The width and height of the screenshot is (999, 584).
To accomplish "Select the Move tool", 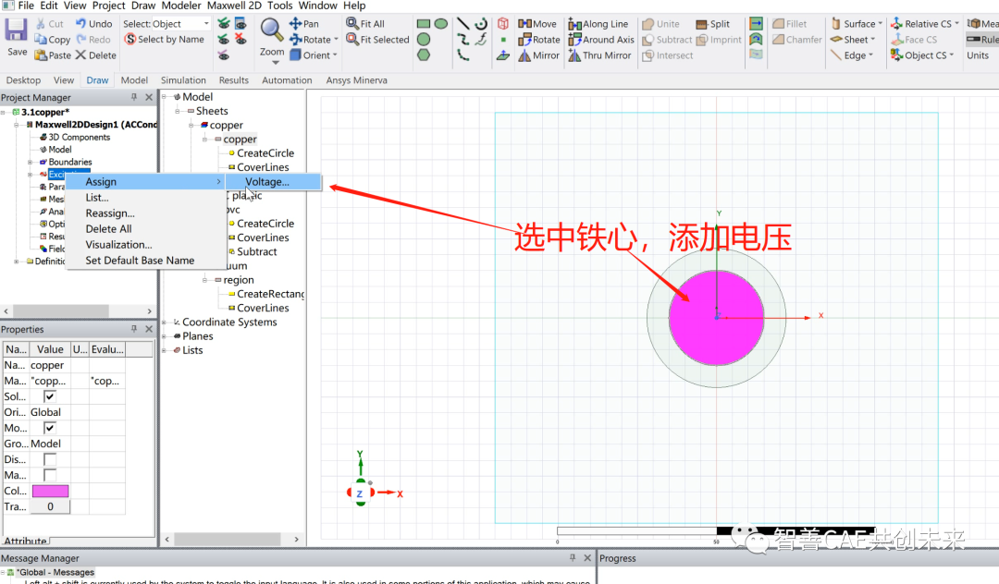I will [x=524, y=23].
